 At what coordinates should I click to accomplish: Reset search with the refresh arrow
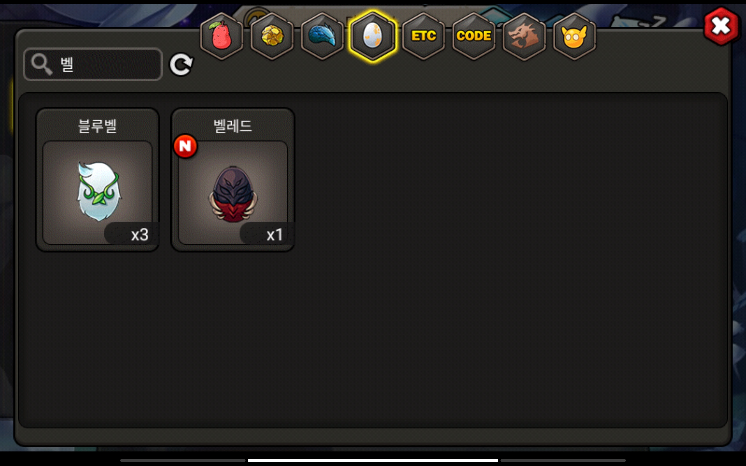[x=181, y=64]
